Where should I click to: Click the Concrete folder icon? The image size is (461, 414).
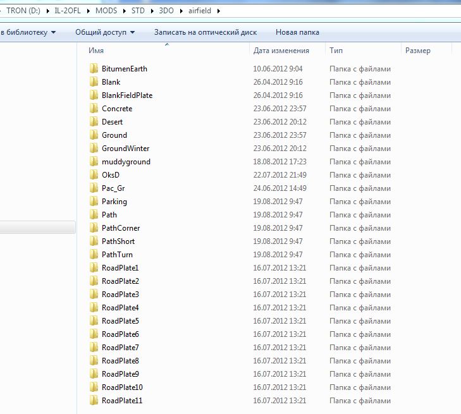(x=94, y=109)
